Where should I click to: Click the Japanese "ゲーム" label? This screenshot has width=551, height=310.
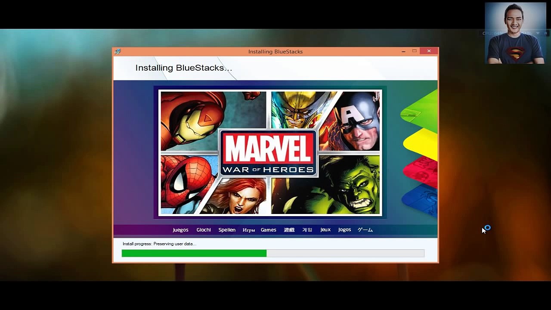click(365, 230)
